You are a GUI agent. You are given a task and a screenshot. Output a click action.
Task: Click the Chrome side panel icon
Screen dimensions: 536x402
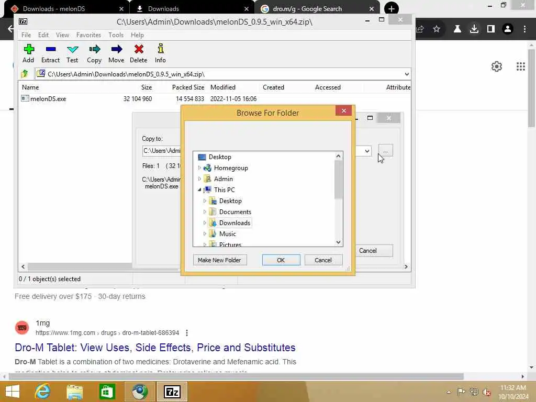[x=491, y=29]
